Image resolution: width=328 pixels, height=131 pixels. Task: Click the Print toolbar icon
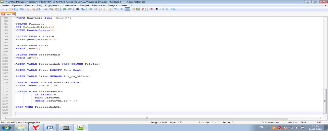pos(38,9)
